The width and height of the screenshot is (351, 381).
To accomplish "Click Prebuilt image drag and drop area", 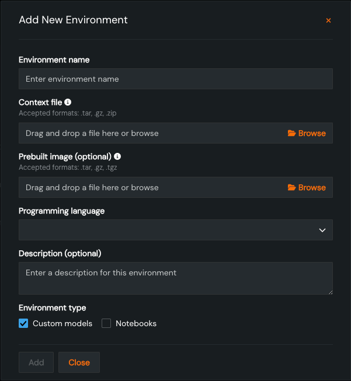I will coord(146,187).
